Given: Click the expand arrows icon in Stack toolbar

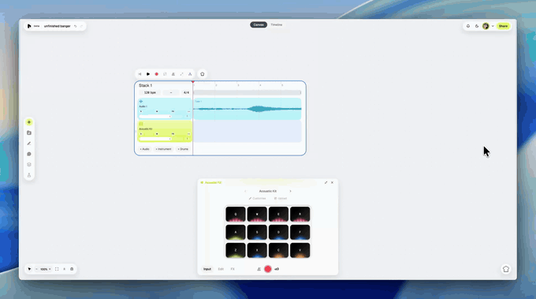Looking at the screenshot, I should click(x=181, y=74).
